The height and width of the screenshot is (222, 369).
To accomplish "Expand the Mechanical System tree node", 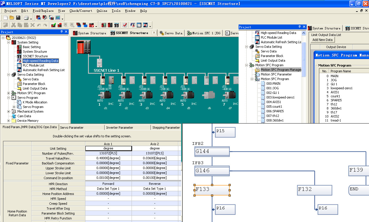I will tap(9, 111).
